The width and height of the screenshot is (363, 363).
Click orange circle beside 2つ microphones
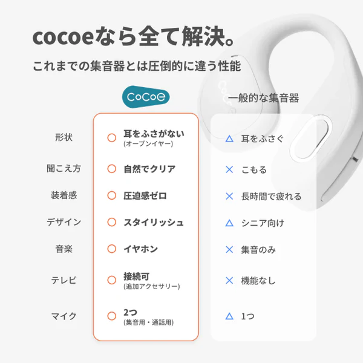[x=111, y=316]
